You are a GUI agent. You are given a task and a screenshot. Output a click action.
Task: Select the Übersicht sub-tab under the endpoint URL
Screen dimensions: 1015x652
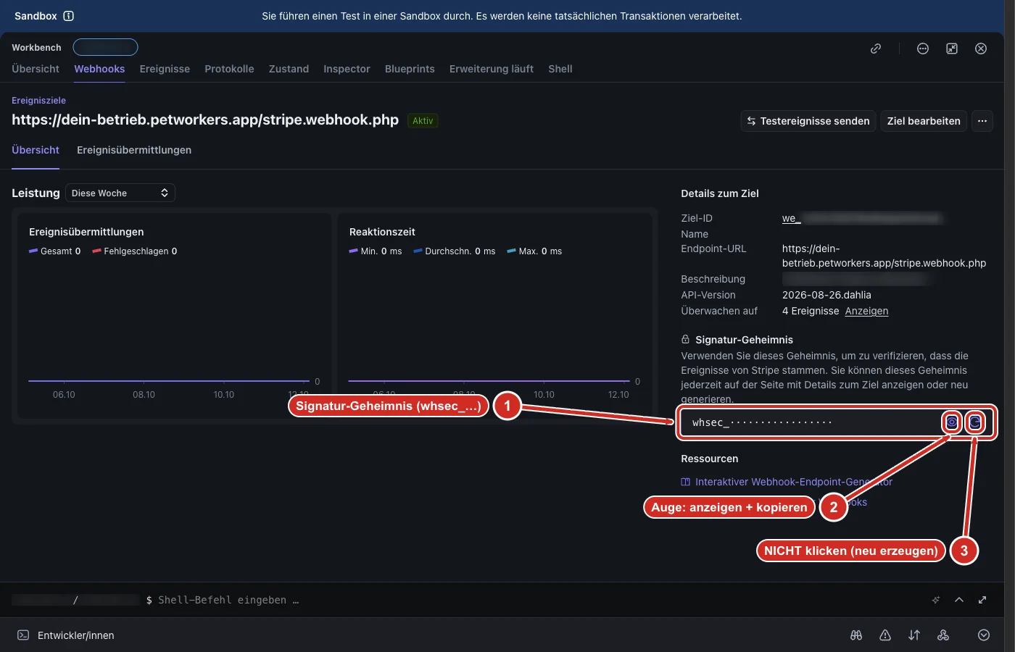36,150
